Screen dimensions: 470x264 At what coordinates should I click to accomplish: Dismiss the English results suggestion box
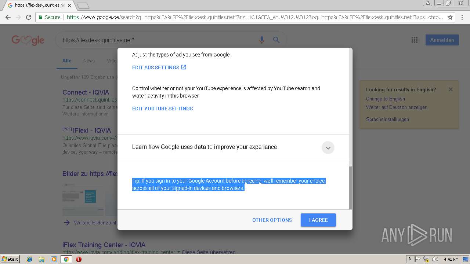click(x=451, y=89)
